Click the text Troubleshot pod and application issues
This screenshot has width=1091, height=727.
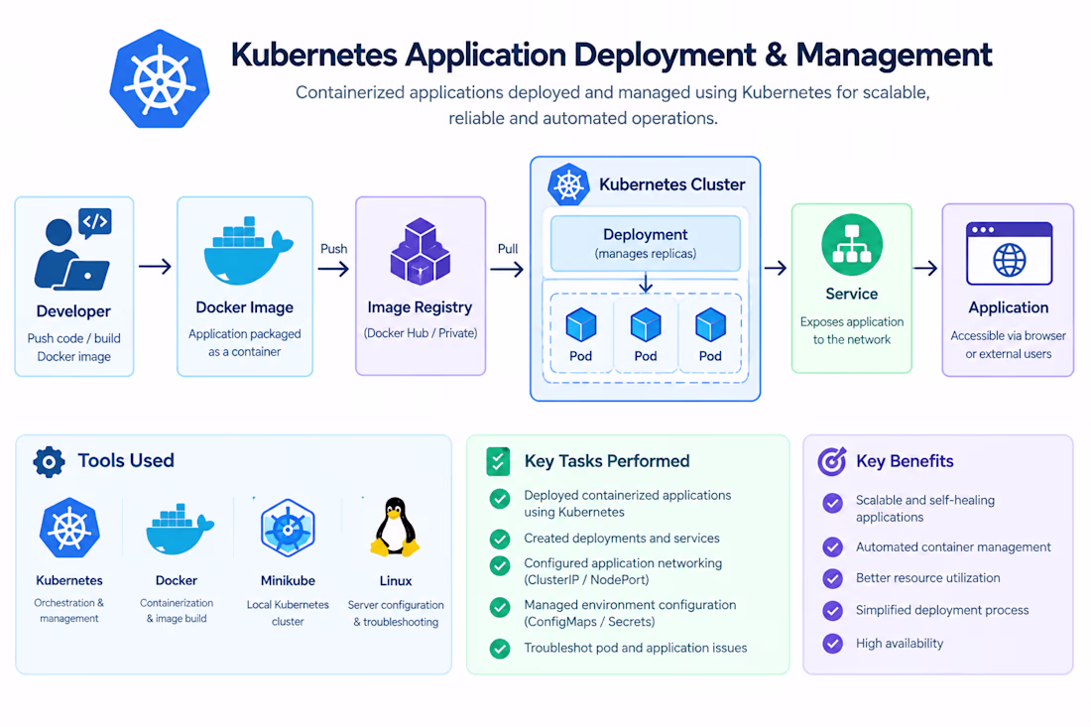pos(635,648)
